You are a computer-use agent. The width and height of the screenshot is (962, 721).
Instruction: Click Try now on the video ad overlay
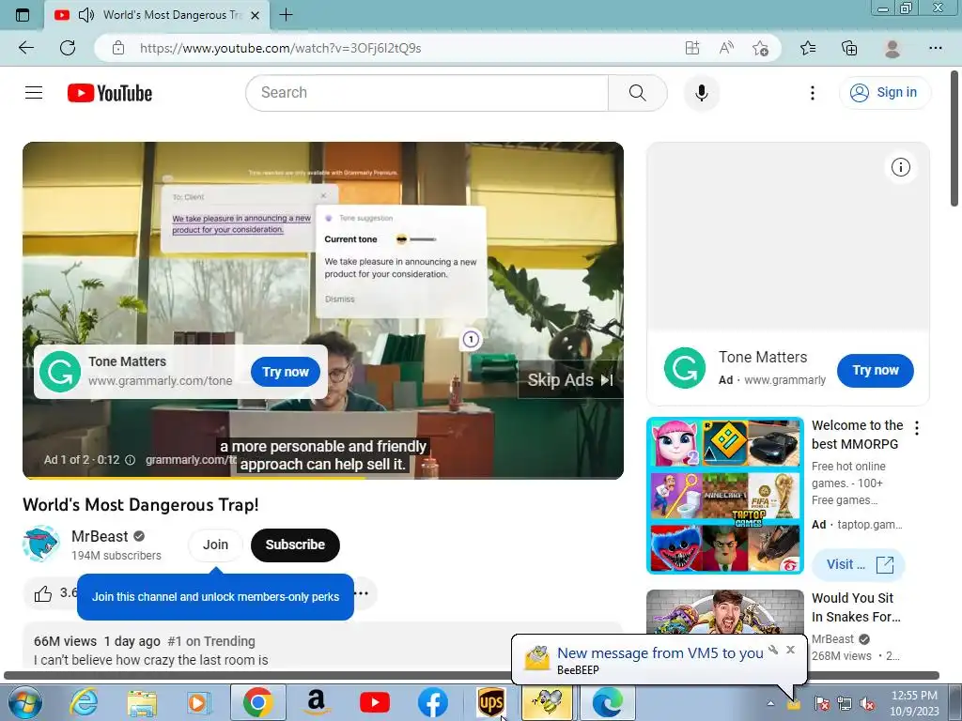[286, 372]
